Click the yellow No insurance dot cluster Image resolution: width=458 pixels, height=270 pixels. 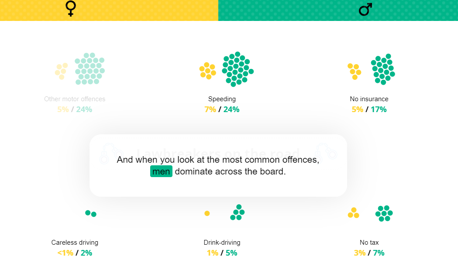(x=355, y=71)
